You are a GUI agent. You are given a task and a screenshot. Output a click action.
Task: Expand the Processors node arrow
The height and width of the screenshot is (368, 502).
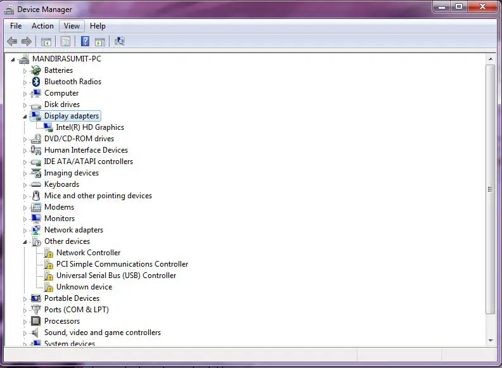click(x=25, y=322)
